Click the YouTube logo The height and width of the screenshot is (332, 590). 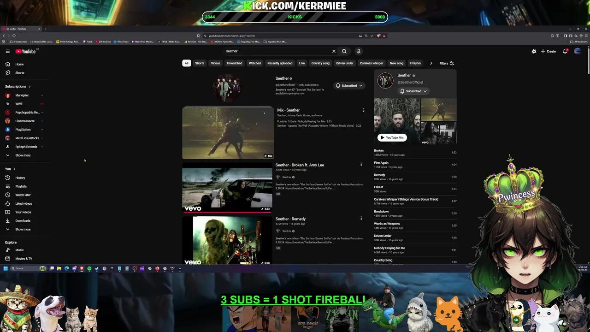coord(25,51)
